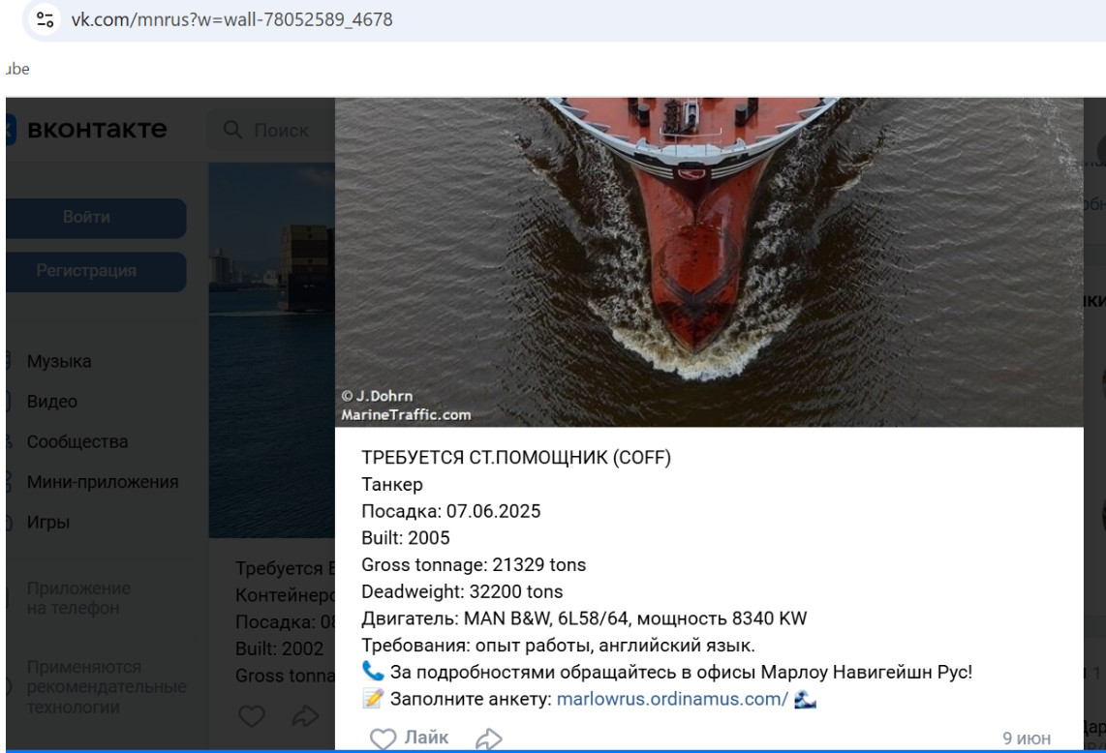Viewport: 1106px width, 753px height.
Task: Open Музыка in the sidebar
Action: [59, 361]
